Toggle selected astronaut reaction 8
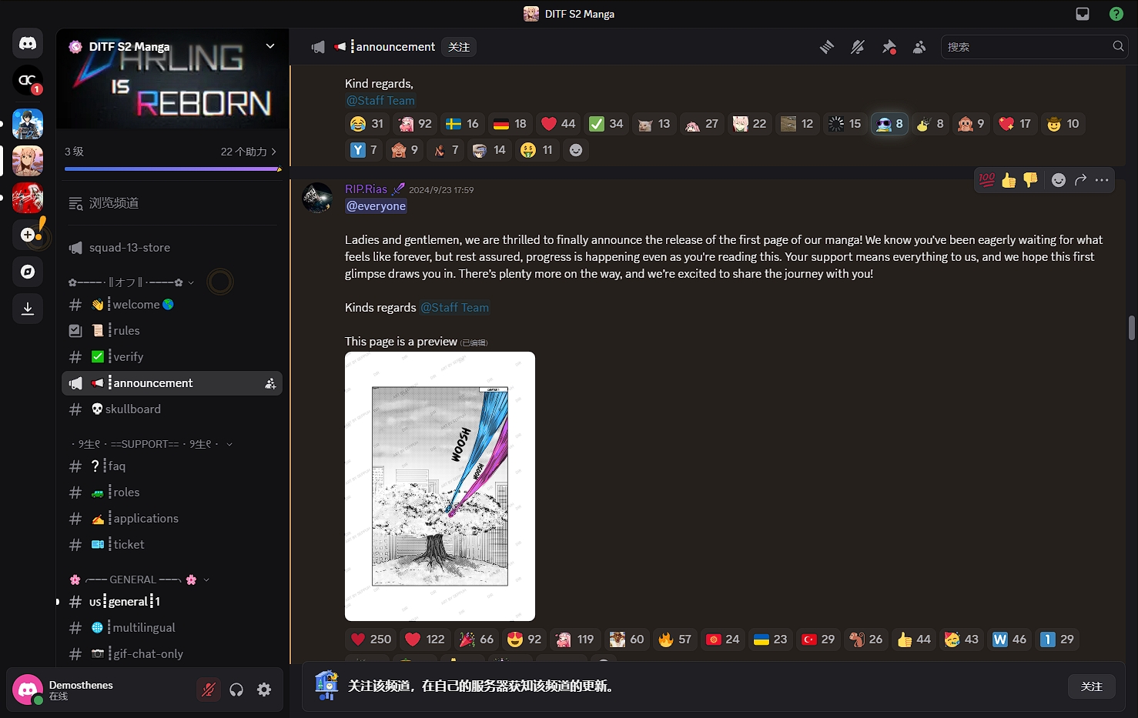Viewport: 1138px width, 718px height. click(x=889, y=124)
